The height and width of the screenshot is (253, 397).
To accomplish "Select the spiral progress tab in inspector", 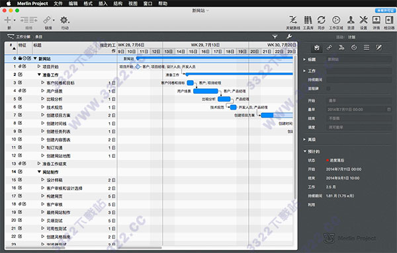I will click(x=354, y=48).
